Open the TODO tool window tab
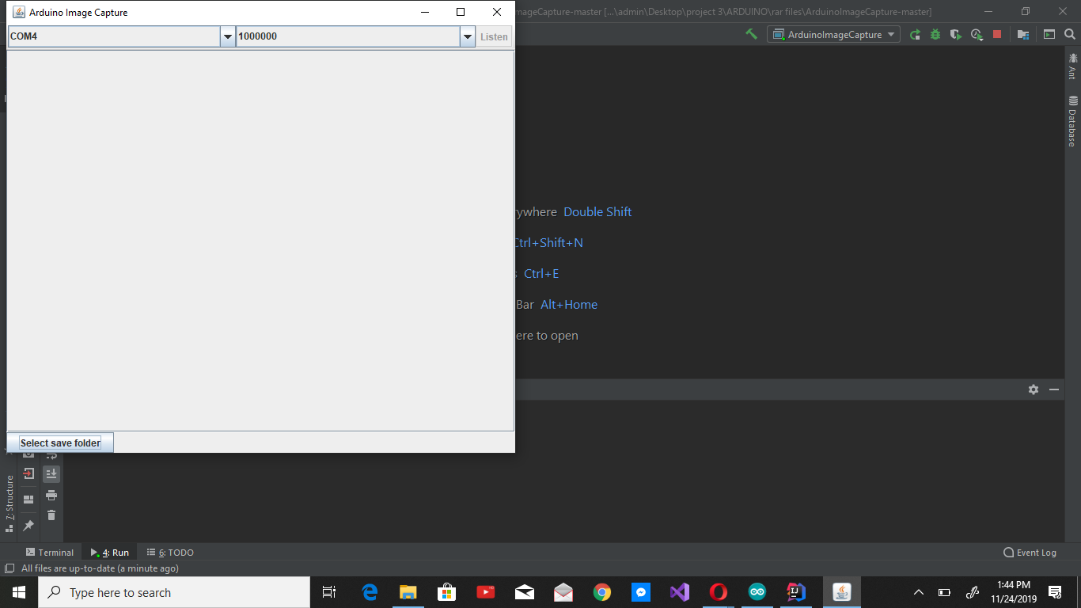1081x608 pixels. click(169, 552)
